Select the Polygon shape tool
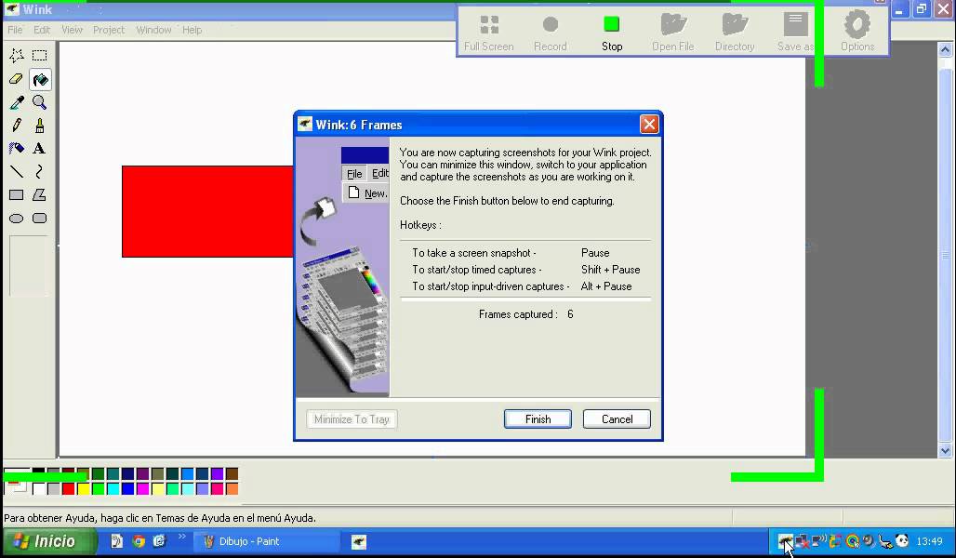 coord(40,195)
